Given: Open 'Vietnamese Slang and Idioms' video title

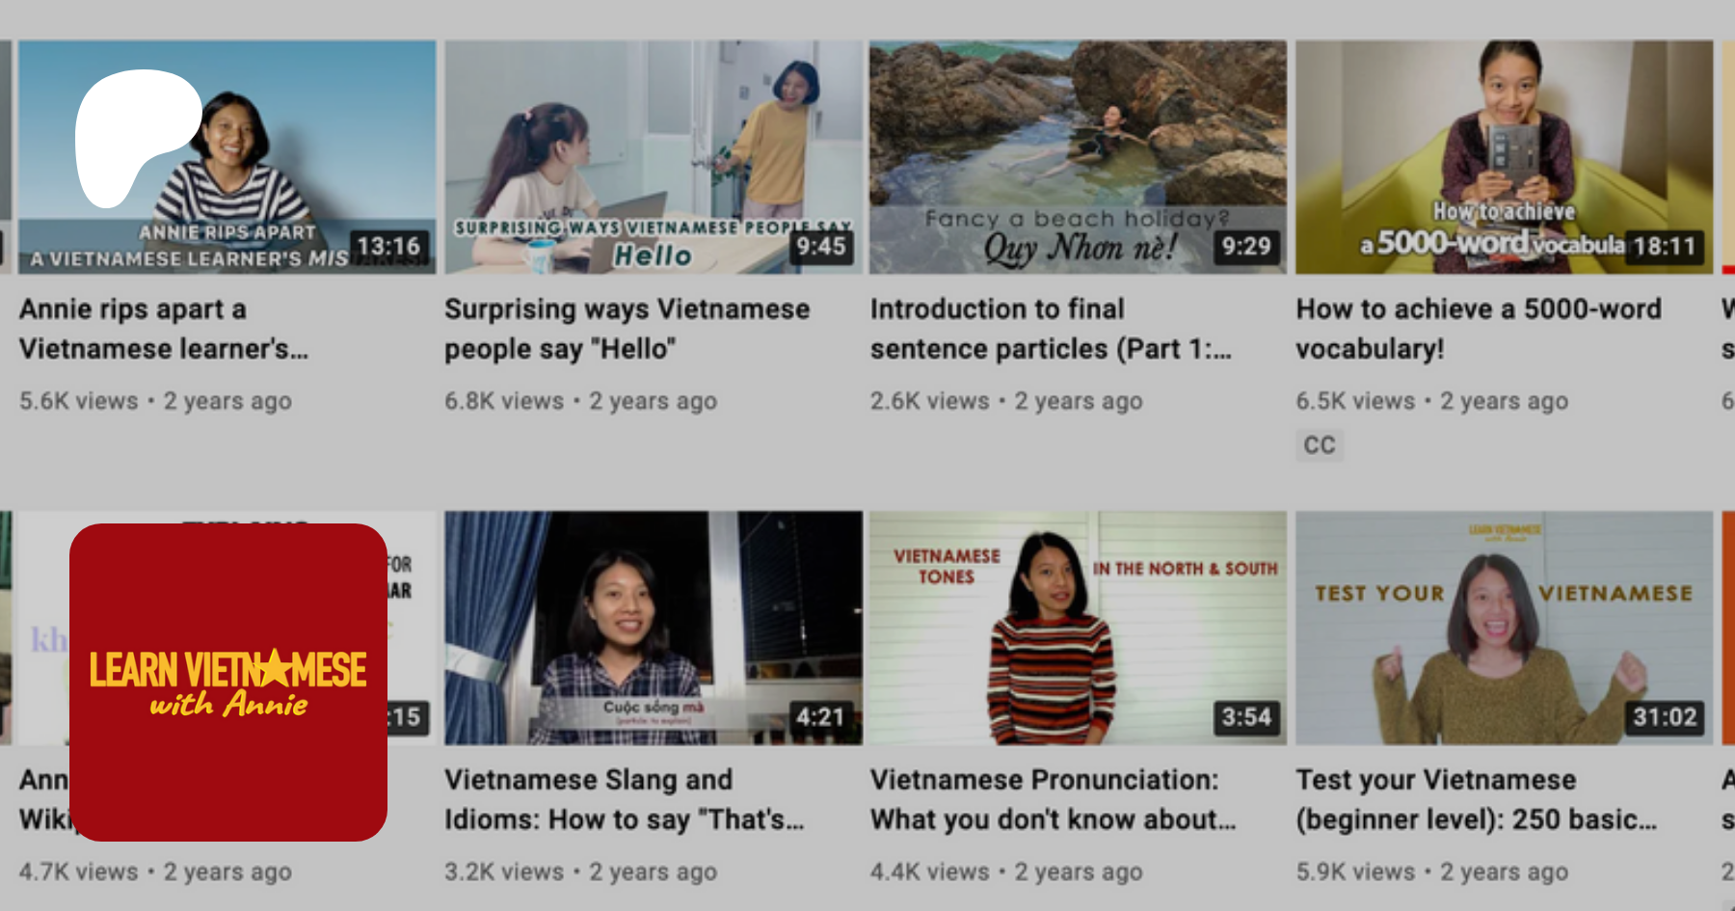Looking at the screenshot, I should tap(624, 799).
